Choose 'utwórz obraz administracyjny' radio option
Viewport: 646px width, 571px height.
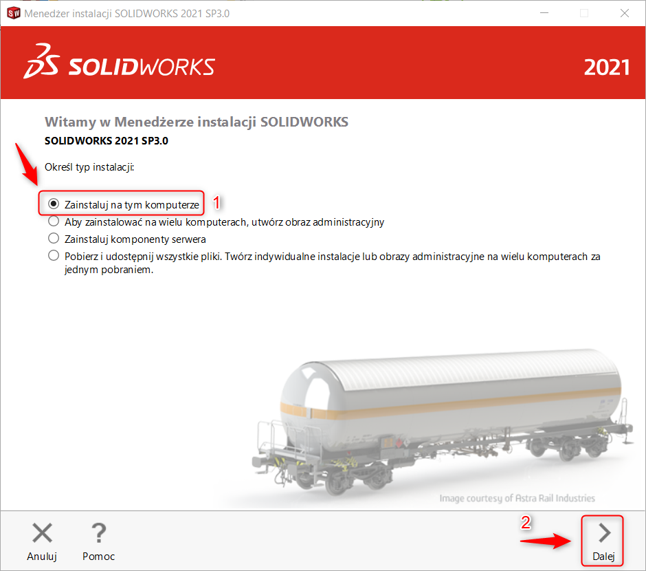pos(54,222)
